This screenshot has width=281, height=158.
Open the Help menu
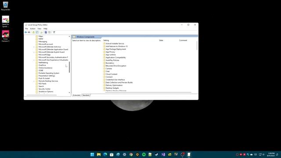pos(45,29)
